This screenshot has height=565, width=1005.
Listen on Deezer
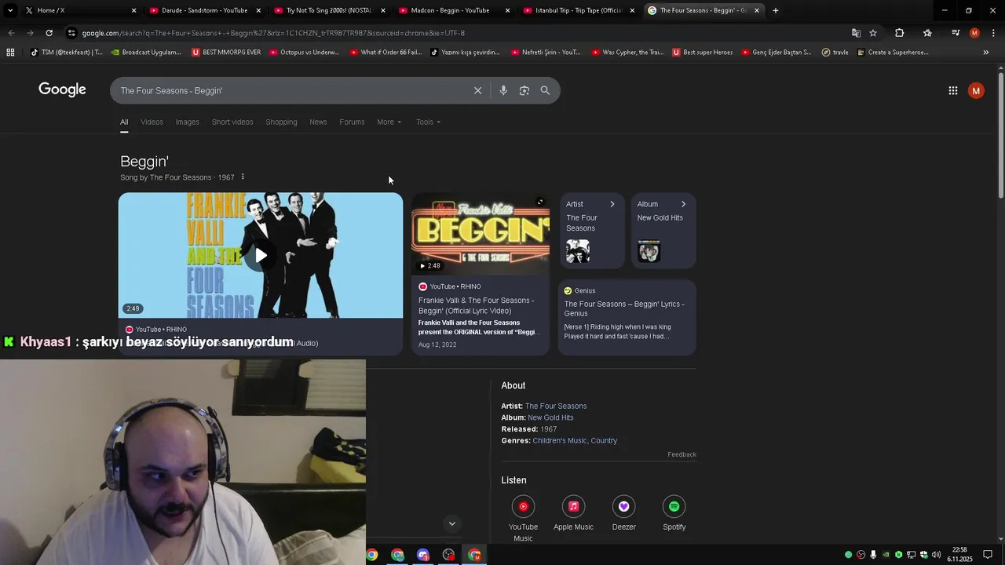coord(623,506)
